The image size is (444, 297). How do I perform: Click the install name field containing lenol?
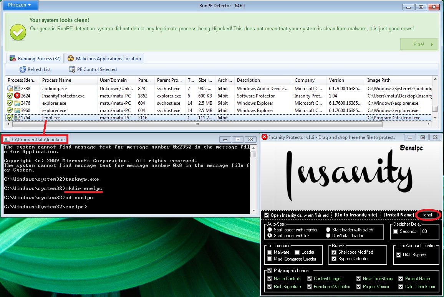[x=427, y=215]
